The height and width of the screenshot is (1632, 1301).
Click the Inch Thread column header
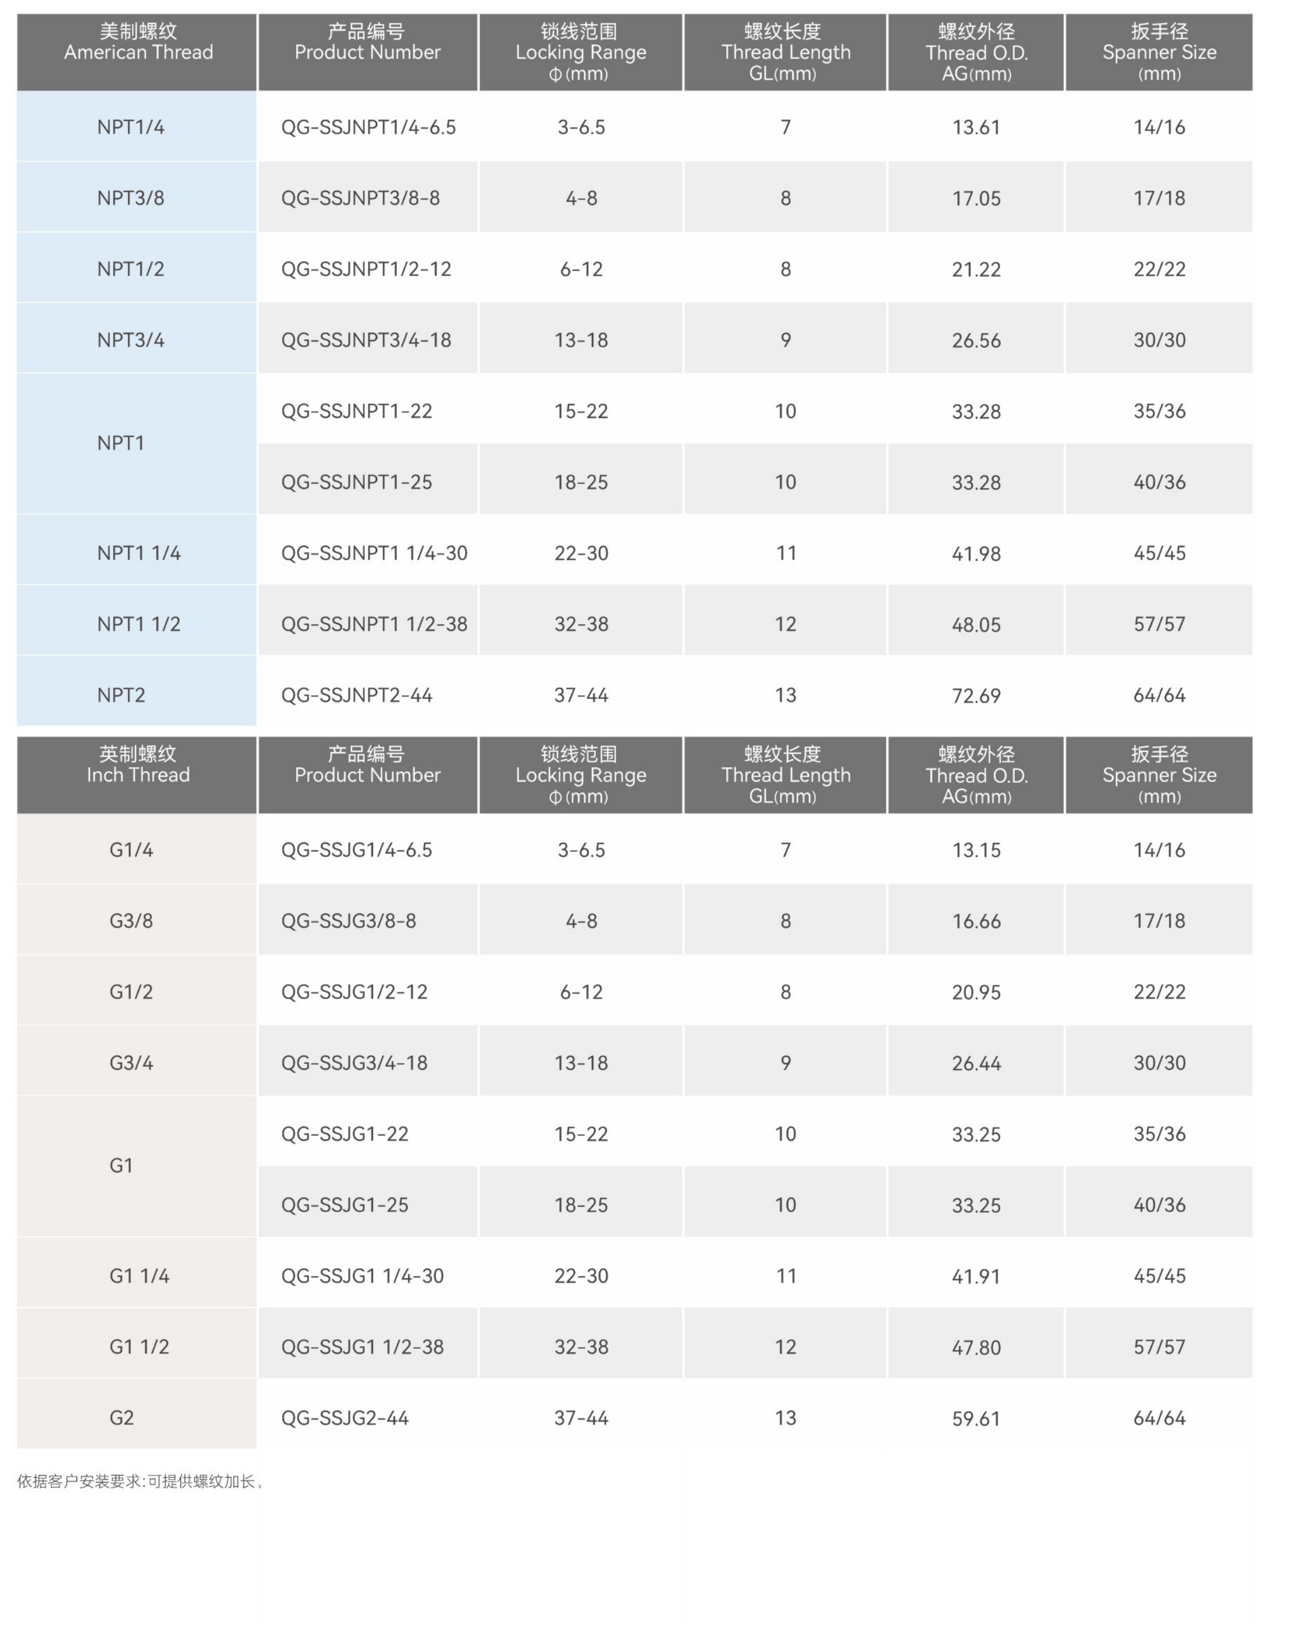tap(138, 774)
